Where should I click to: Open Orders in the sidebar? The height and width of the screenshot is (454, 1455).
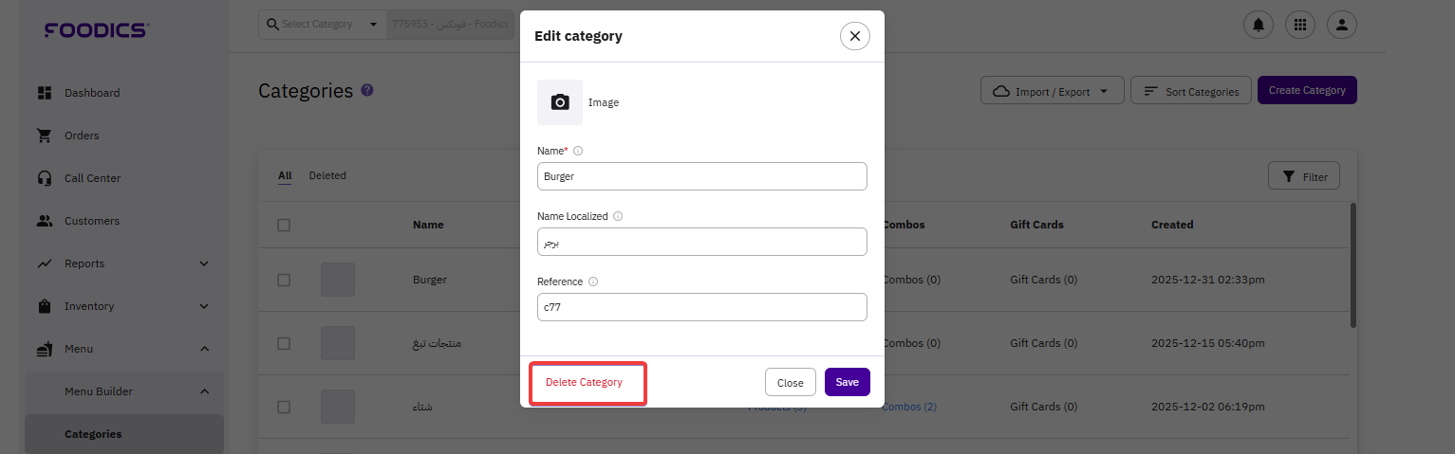[x=82, y=136]
